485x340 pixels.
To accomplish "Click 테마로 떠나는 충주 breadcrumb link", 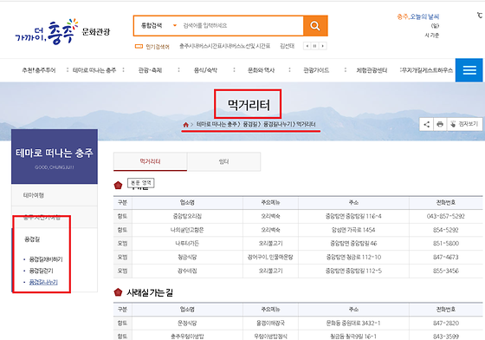I will point(217,124).
